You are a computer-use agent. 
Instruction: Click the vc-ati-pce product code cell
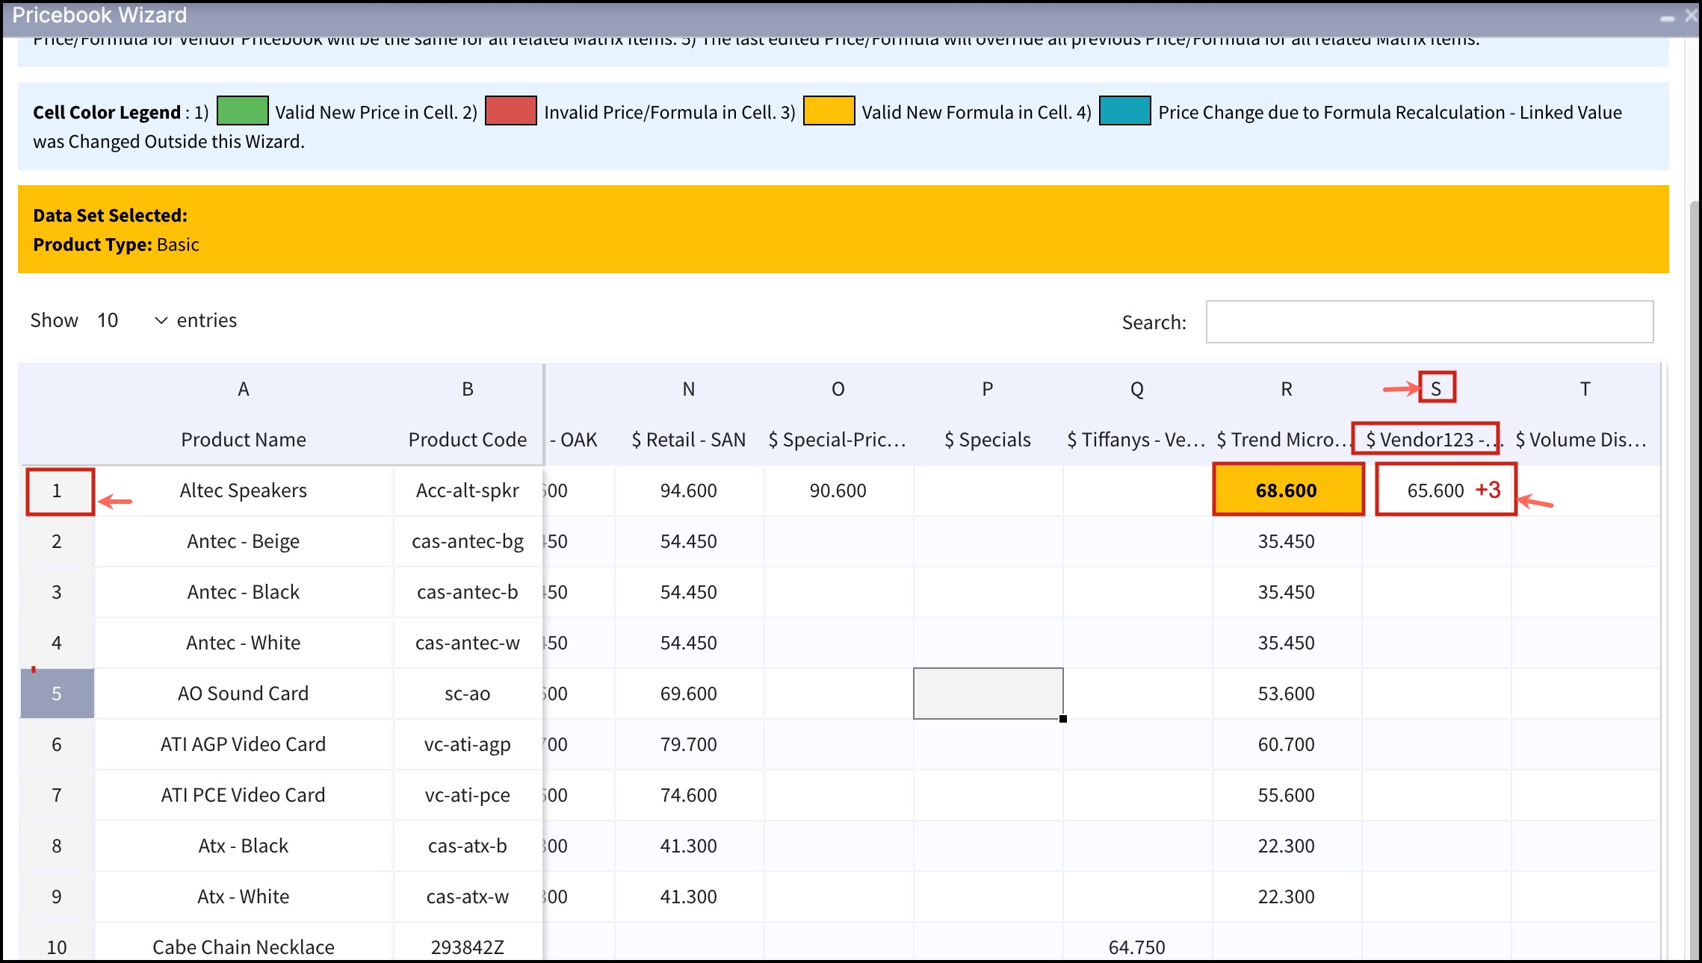pyautogui.click(x=468, y=796)
